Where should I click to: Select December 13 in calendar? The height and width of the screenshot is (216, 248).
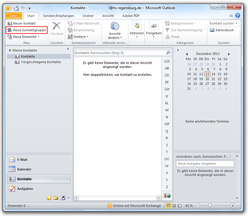(x=207, y=74)
